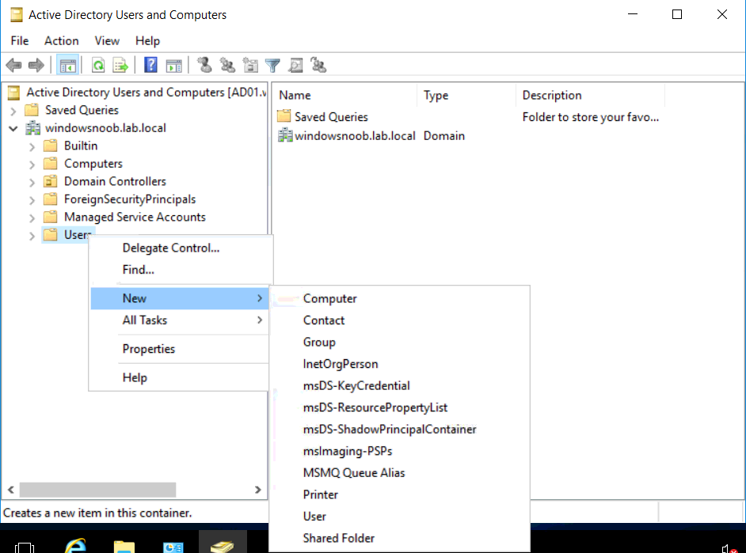This screenshot has width=746, height=553.
Task: Sort by the Name column header
Action: 345,96
